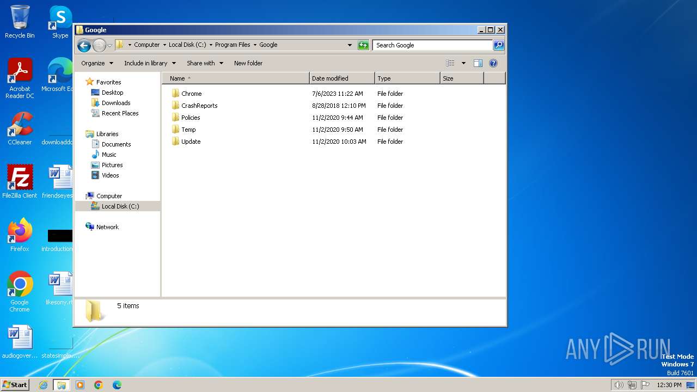Screen dimensions: 697x392
Task: Sort by the Name column header
Action: 235,78
